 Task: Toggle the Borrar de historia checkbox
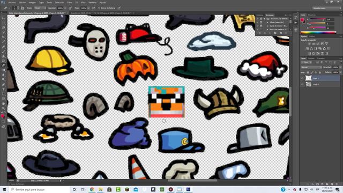pyautogui.click(x=99, y=8)
